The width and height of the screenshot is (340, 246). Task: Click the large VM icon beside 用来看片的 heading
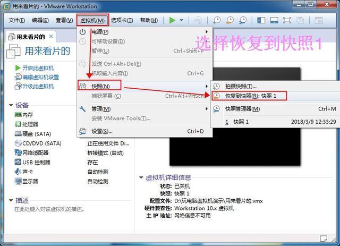coord(13,52)
